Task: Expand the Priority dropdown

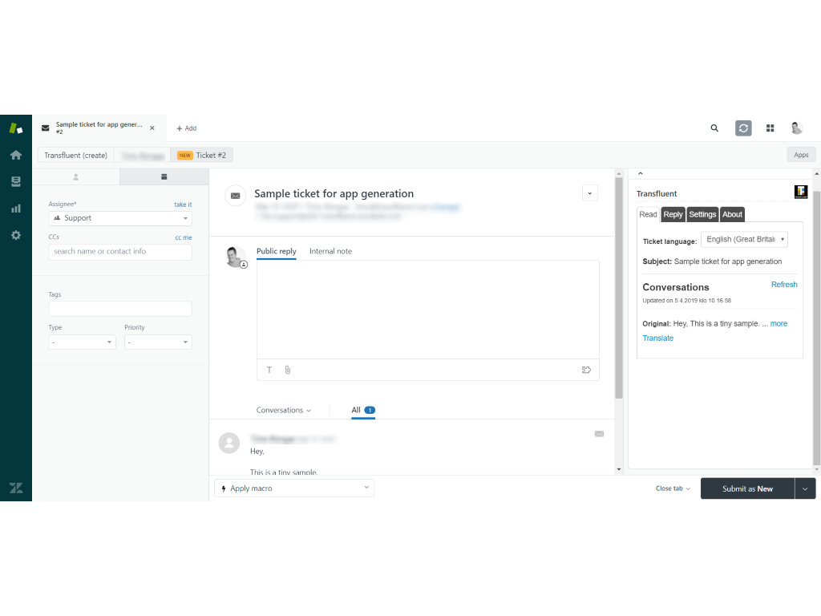Action: (157, 342)
